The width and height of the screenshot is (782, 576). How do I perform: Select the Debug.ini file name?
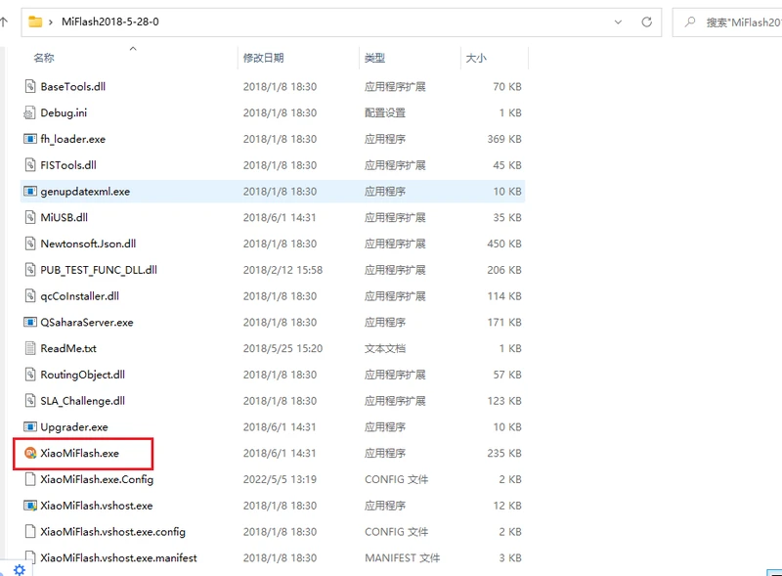pos(64,112)
